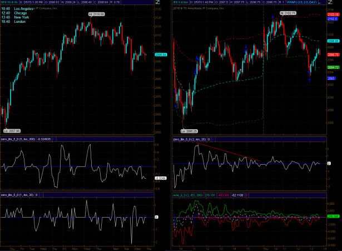The height and width of the screenshot is (251, 342).
Task: Open the drawing tool icon on SPX chart
Action: tap(157, 2)
